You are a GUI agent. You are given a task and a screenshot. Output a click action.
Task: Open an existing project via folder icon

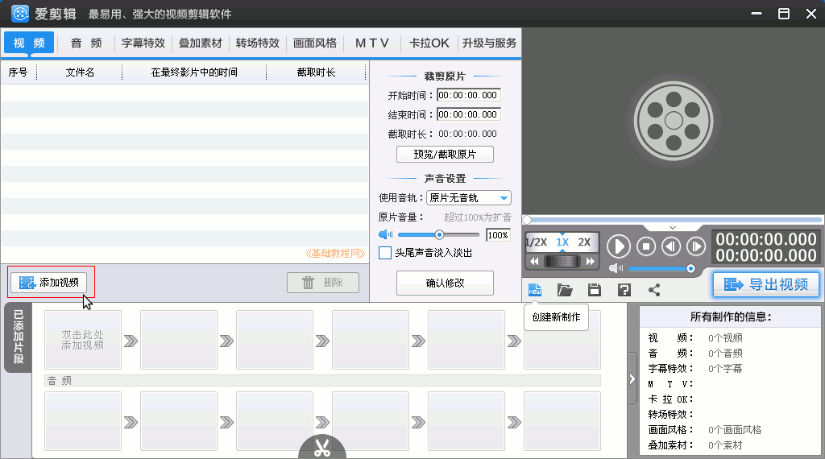pos(565,290)
